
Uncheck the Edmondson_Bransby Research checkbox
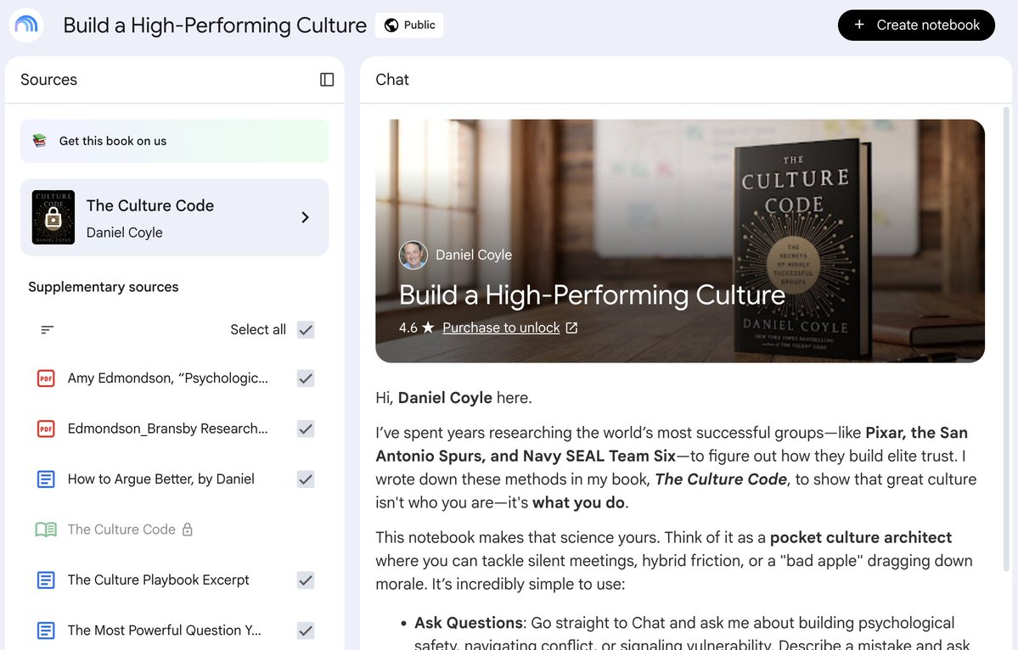(306, 429)
